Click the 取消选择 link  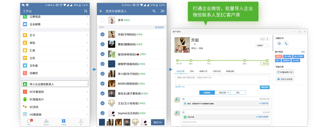159,27
